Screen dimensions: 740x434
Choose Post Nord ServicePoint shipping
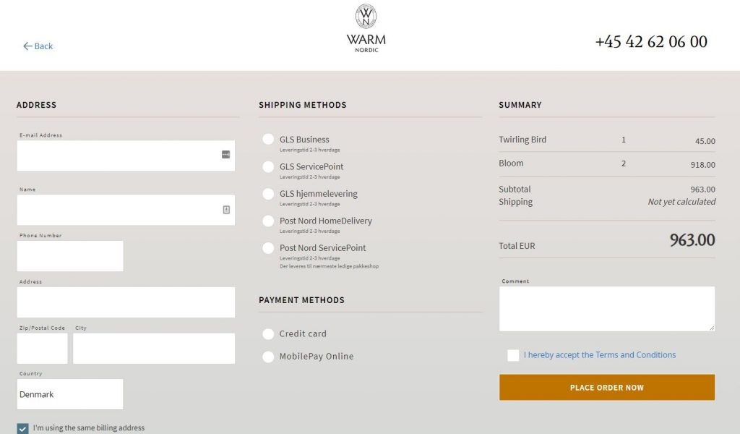pos(268,248)
